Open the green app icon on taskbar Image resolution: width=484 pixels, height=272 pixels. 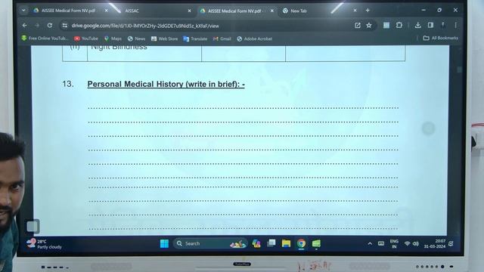coord(316,243)
